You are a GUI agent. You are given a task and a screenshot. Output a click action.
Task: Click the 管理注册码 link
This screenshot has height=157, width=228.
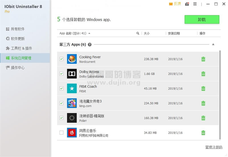[x=213, y=147]
